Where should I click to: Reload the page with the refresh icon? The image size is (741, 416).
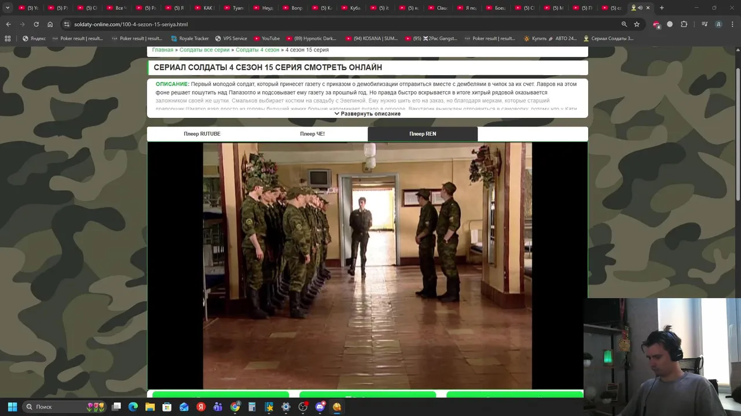(x=36, y=24)
